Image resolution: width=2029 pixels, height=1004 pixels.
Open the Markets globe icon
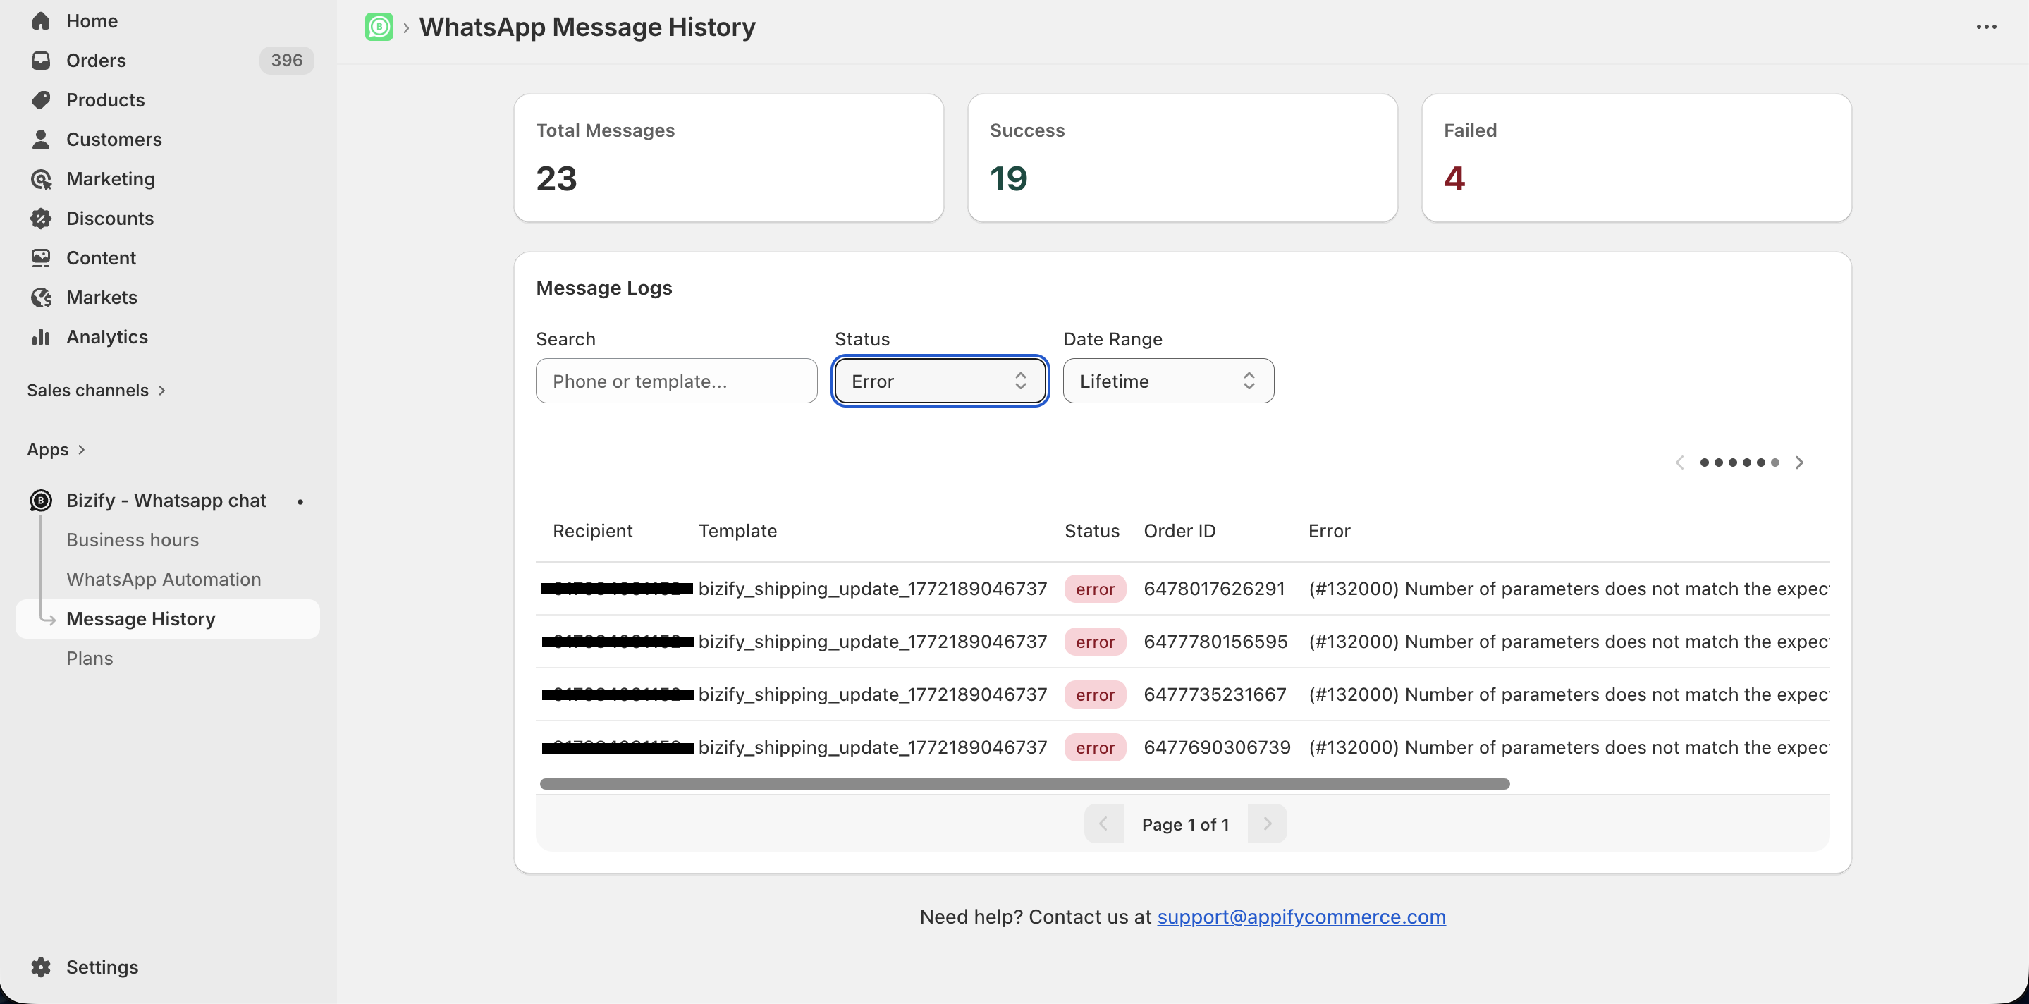coord(42,297)
